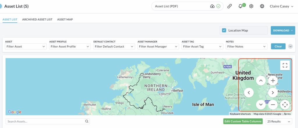Viewport: 298px width, 128px height.
Task: Open the Filter Asset Manager dropdown
Action: [x=158, y=47]
